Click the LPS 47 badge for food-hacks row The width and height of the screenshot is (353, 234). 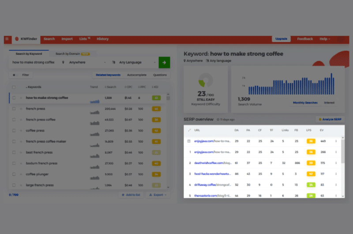311,174
